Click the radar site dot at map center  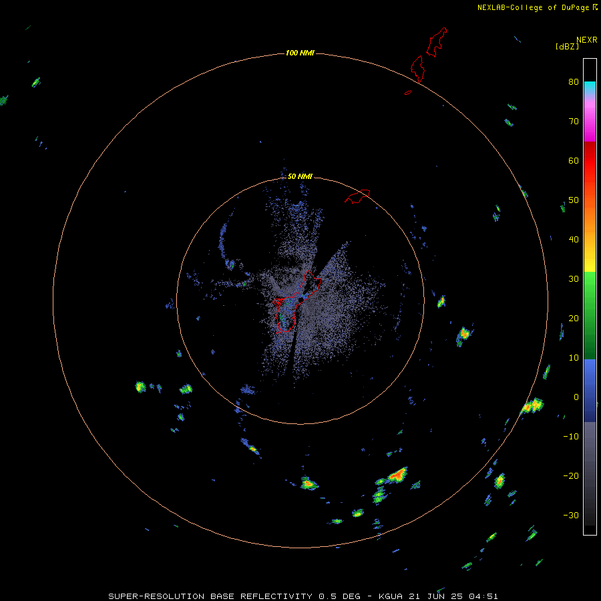point(301,298)
